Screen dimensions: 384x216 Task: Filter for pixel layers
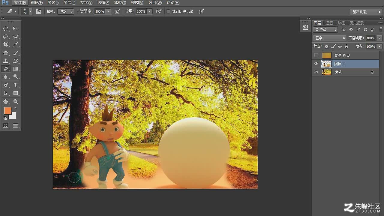click(x=344, y=29)
